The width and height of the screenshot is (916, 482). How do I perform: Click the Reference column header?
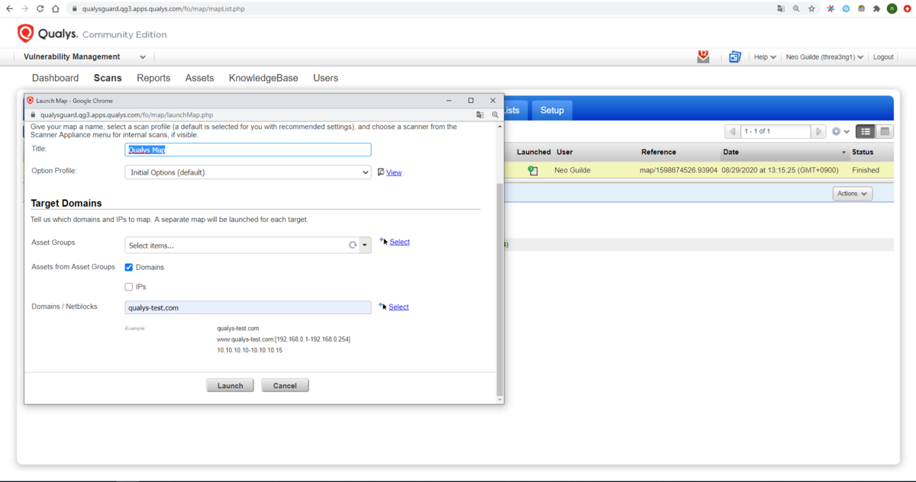pyautogui.click(x=659, y=152)
